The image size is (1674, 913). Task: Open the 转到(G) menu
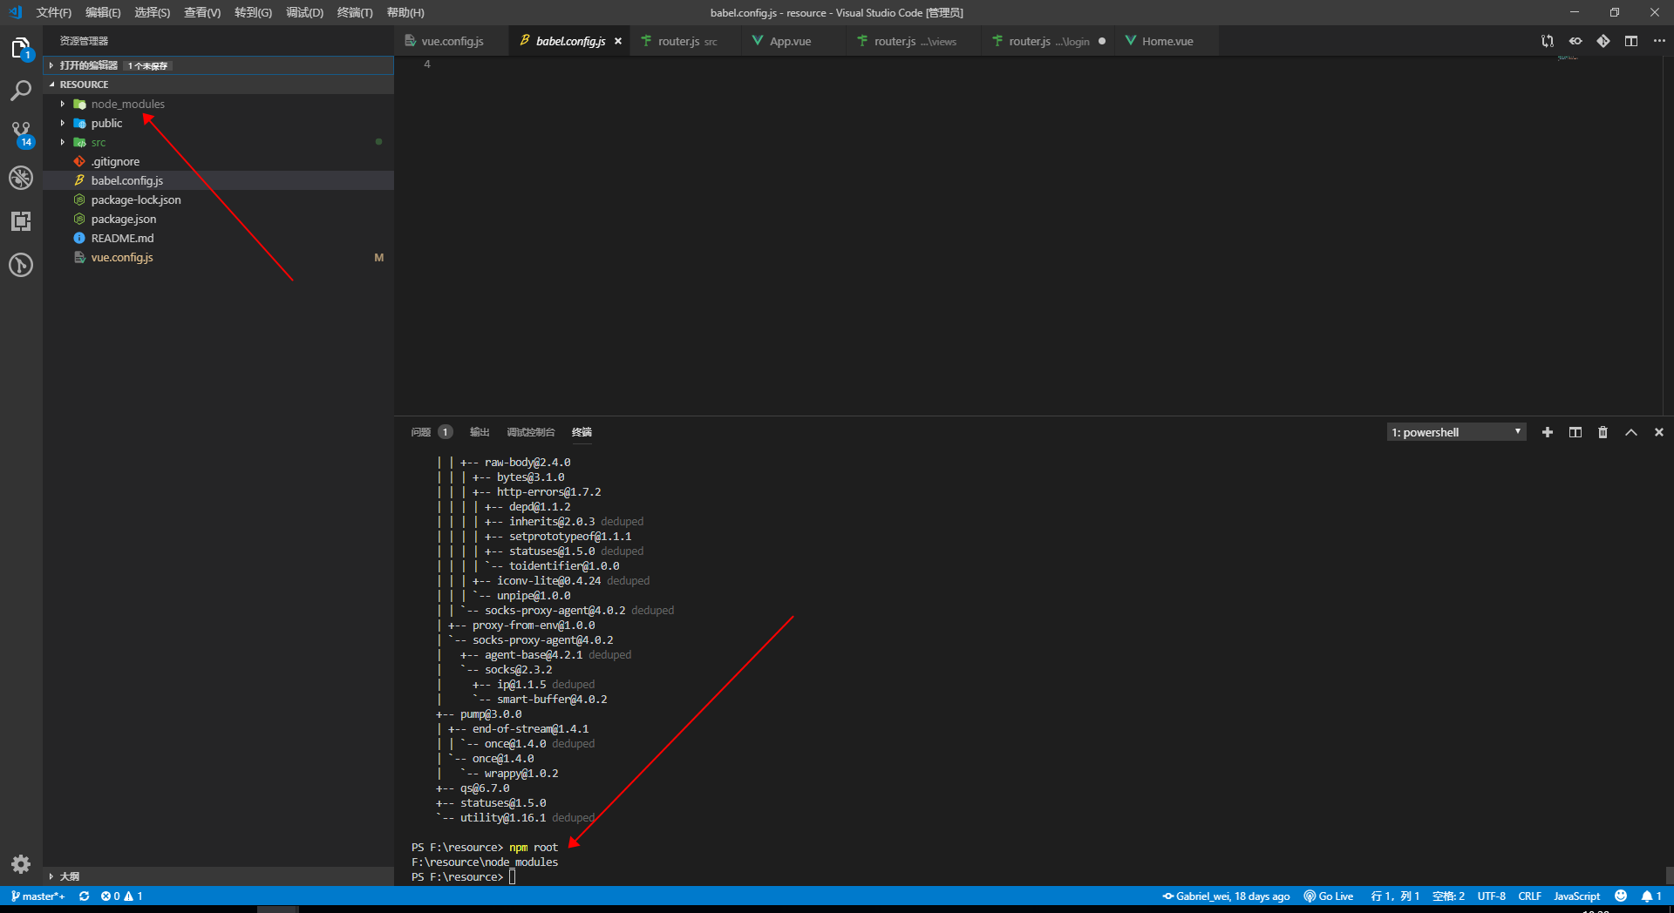pos(253,12)
